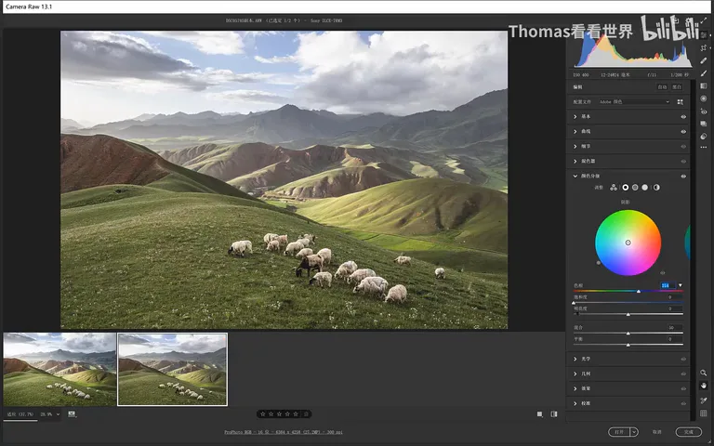Collapse the 颜色分级 panel
Image resolution: width=714 pixels, height=446 pixels.
pos(575,177)
